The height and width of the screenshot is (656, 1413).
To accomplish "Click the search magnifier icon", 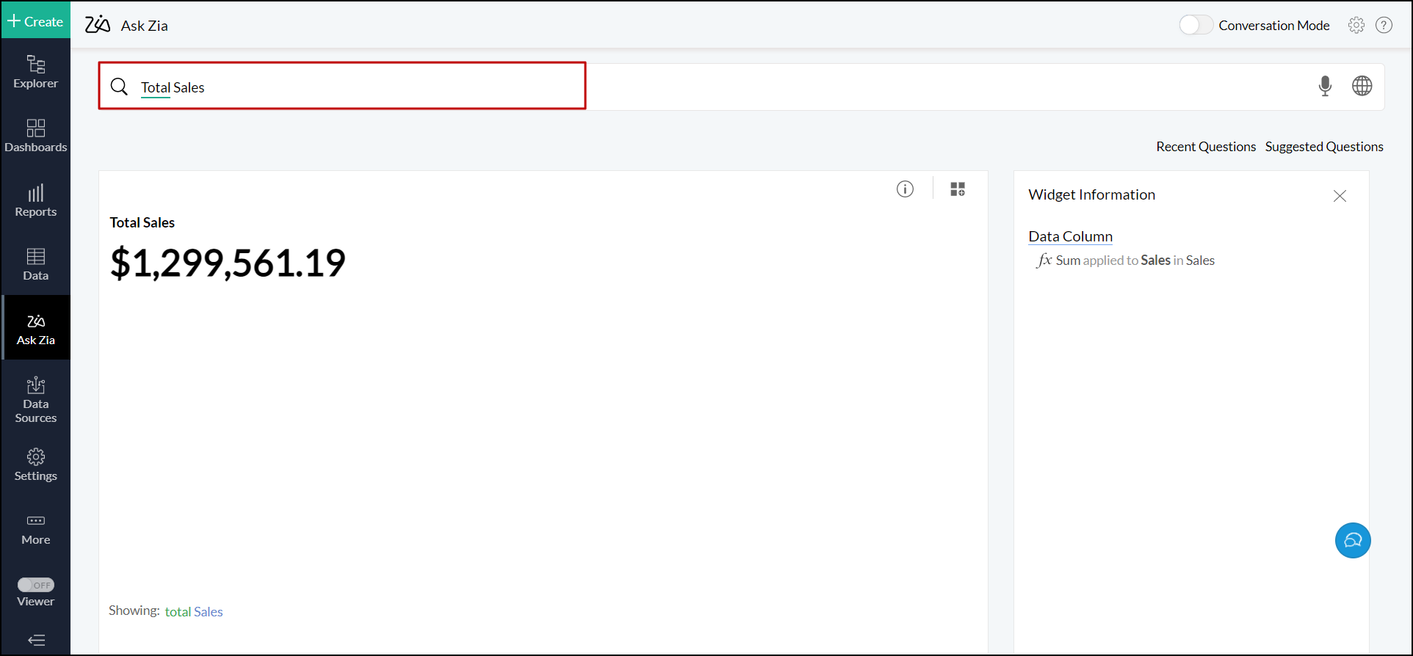I will click(x=119, y=87).
